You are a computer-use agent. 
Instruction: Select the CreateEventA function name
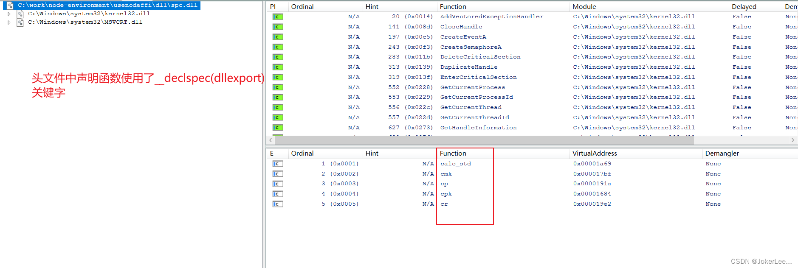[463, 37]
